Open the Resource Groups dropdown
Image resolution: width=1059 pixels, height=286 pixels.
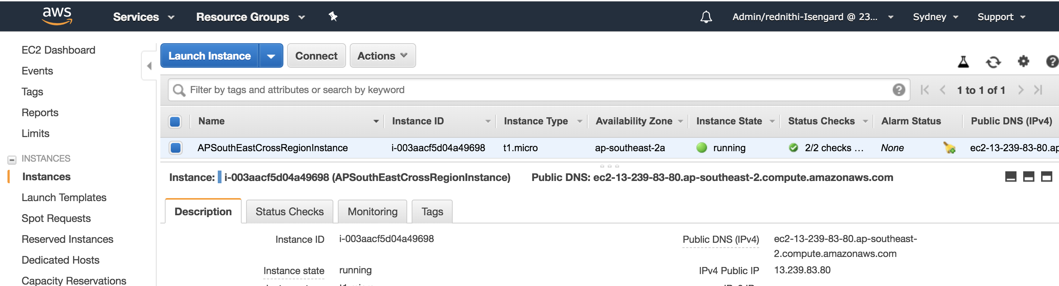251,17
